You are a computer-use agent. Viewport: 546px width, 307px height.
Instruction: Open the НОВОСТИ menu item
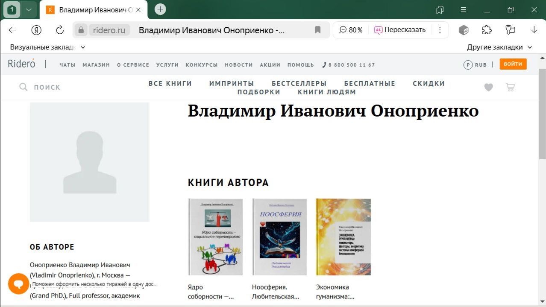[x=239, y=65]
